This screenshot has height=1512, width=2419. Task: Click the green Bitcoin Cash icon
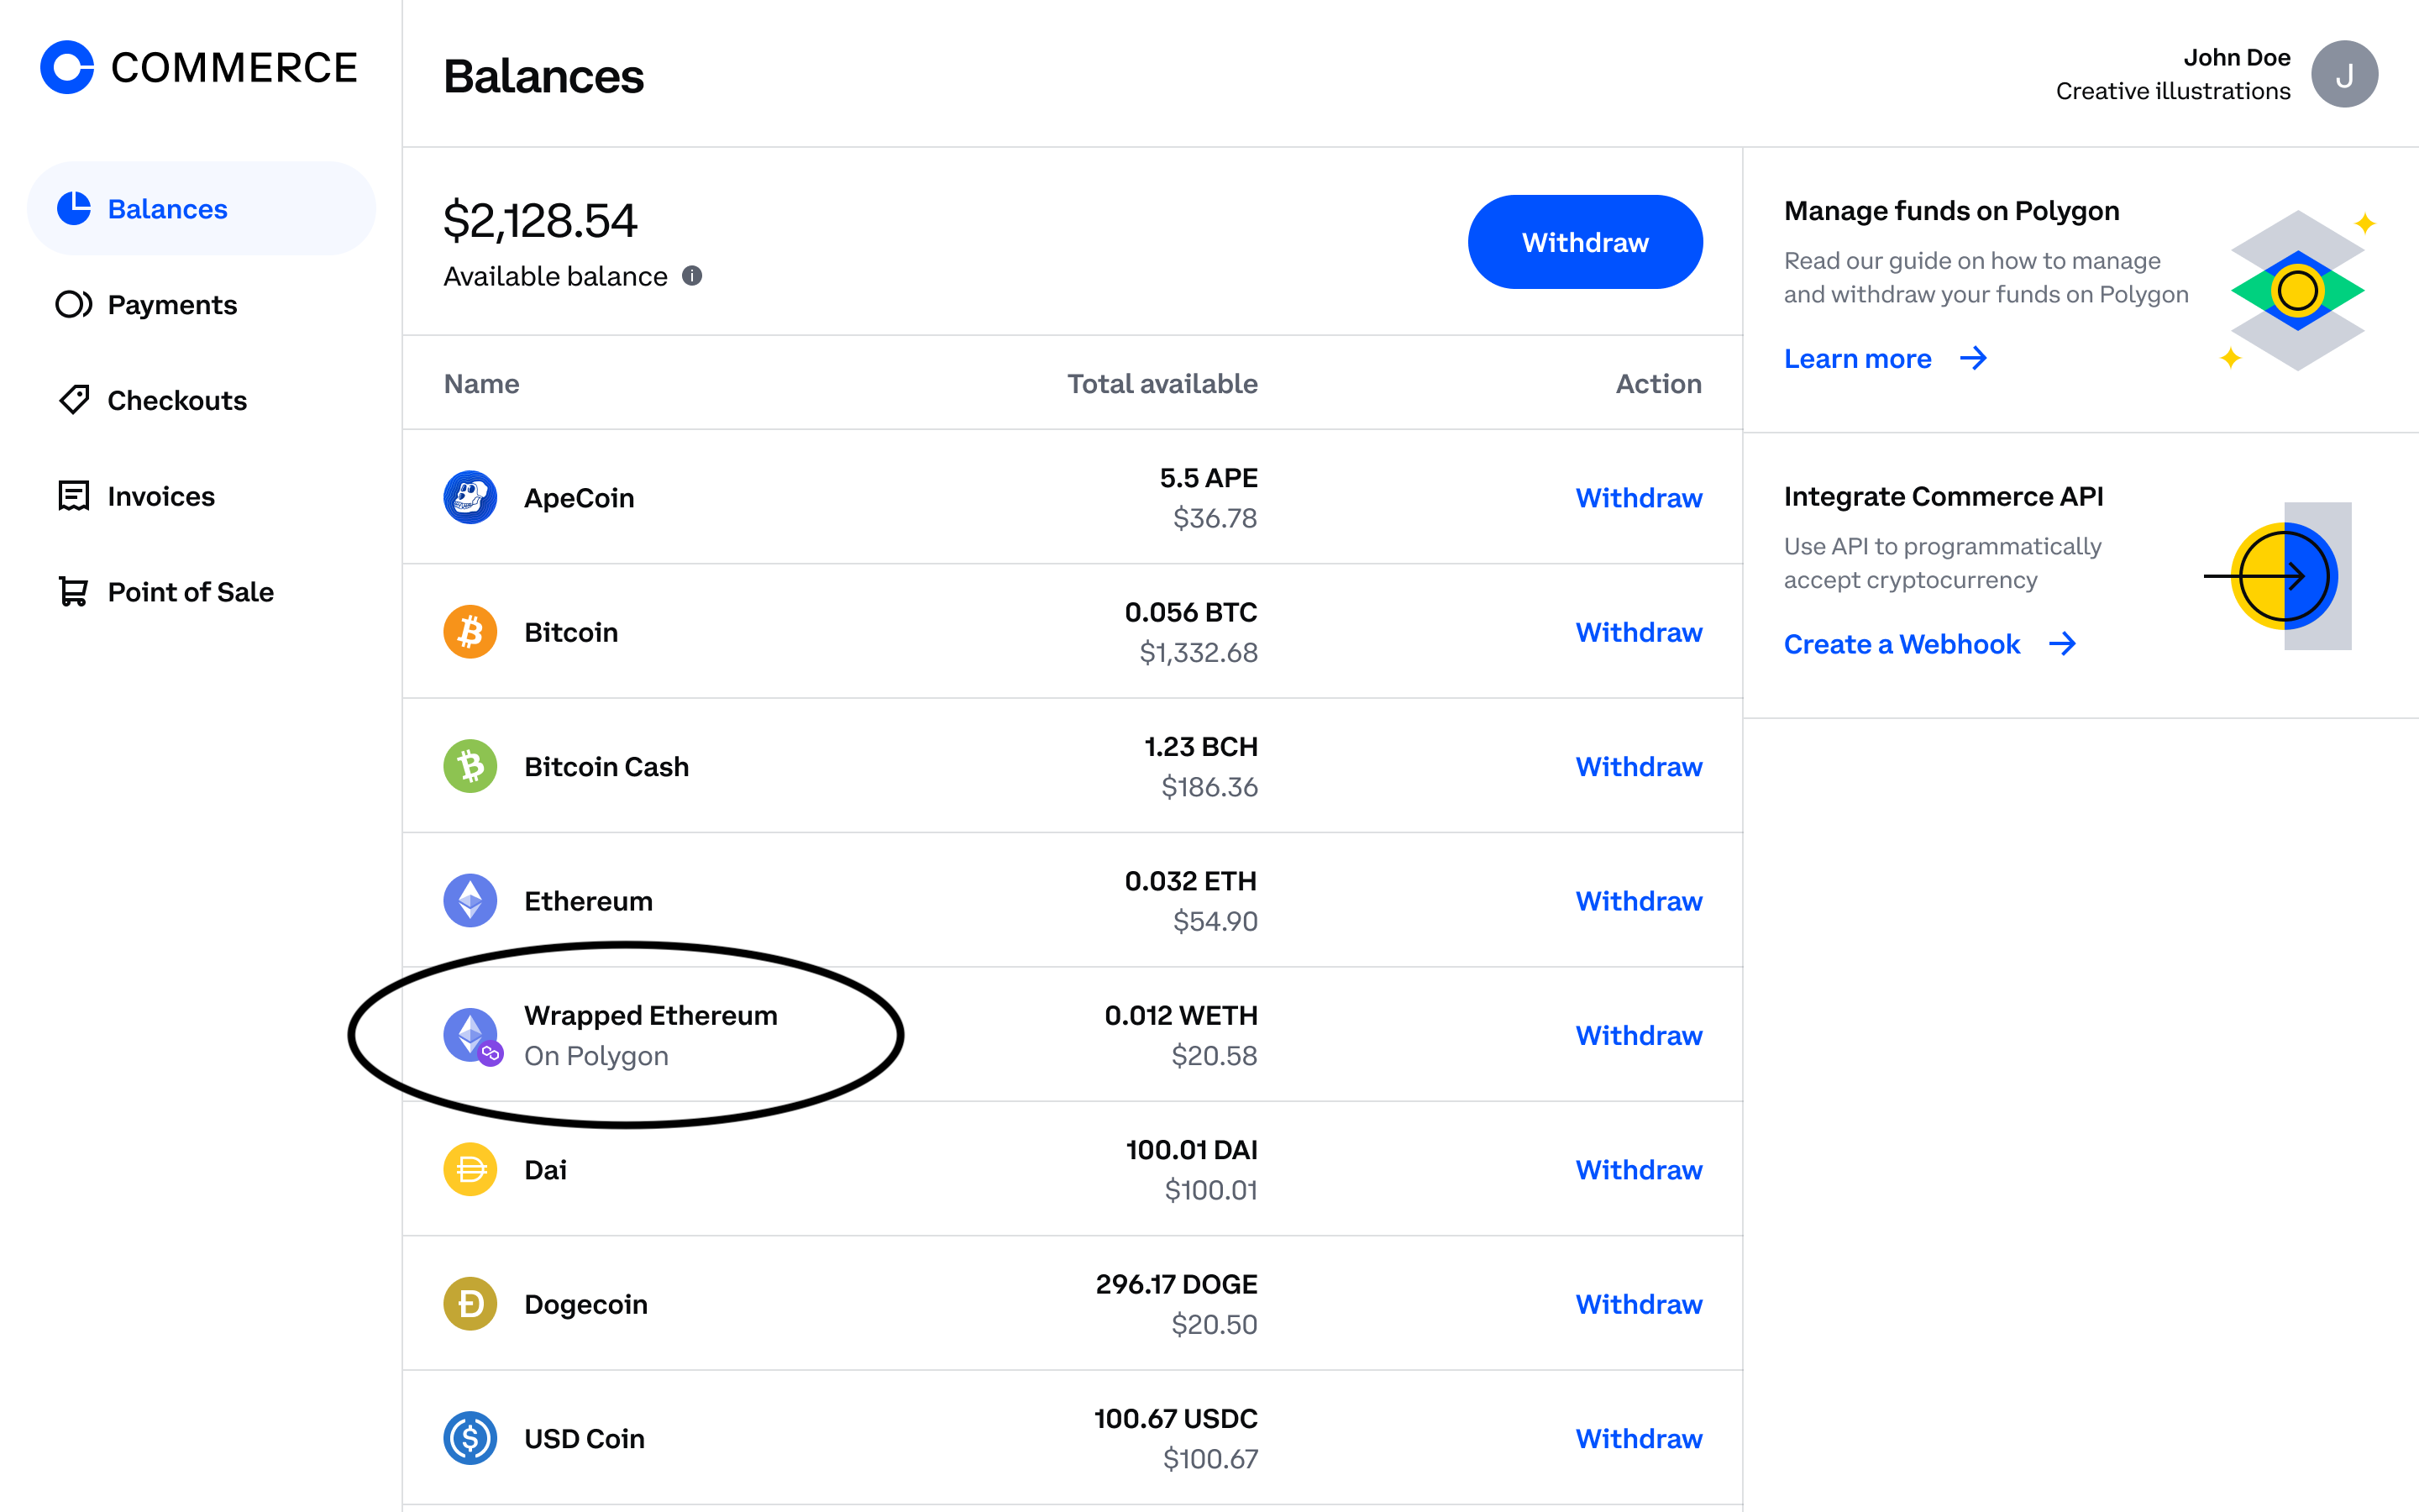[470, 766]
